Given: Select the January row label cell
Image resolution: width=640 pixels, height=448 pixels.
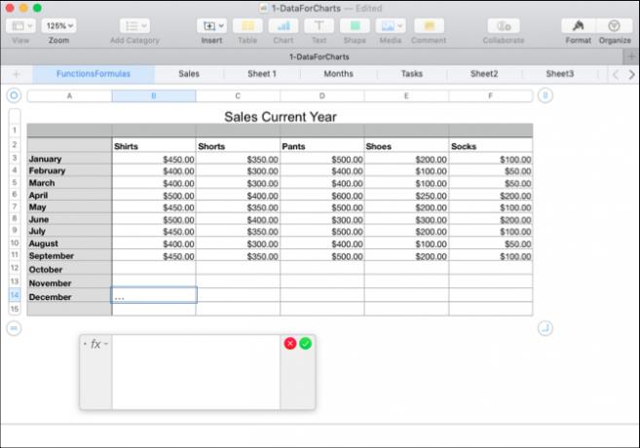Looking at the screenshot, I should pos(69,159).
